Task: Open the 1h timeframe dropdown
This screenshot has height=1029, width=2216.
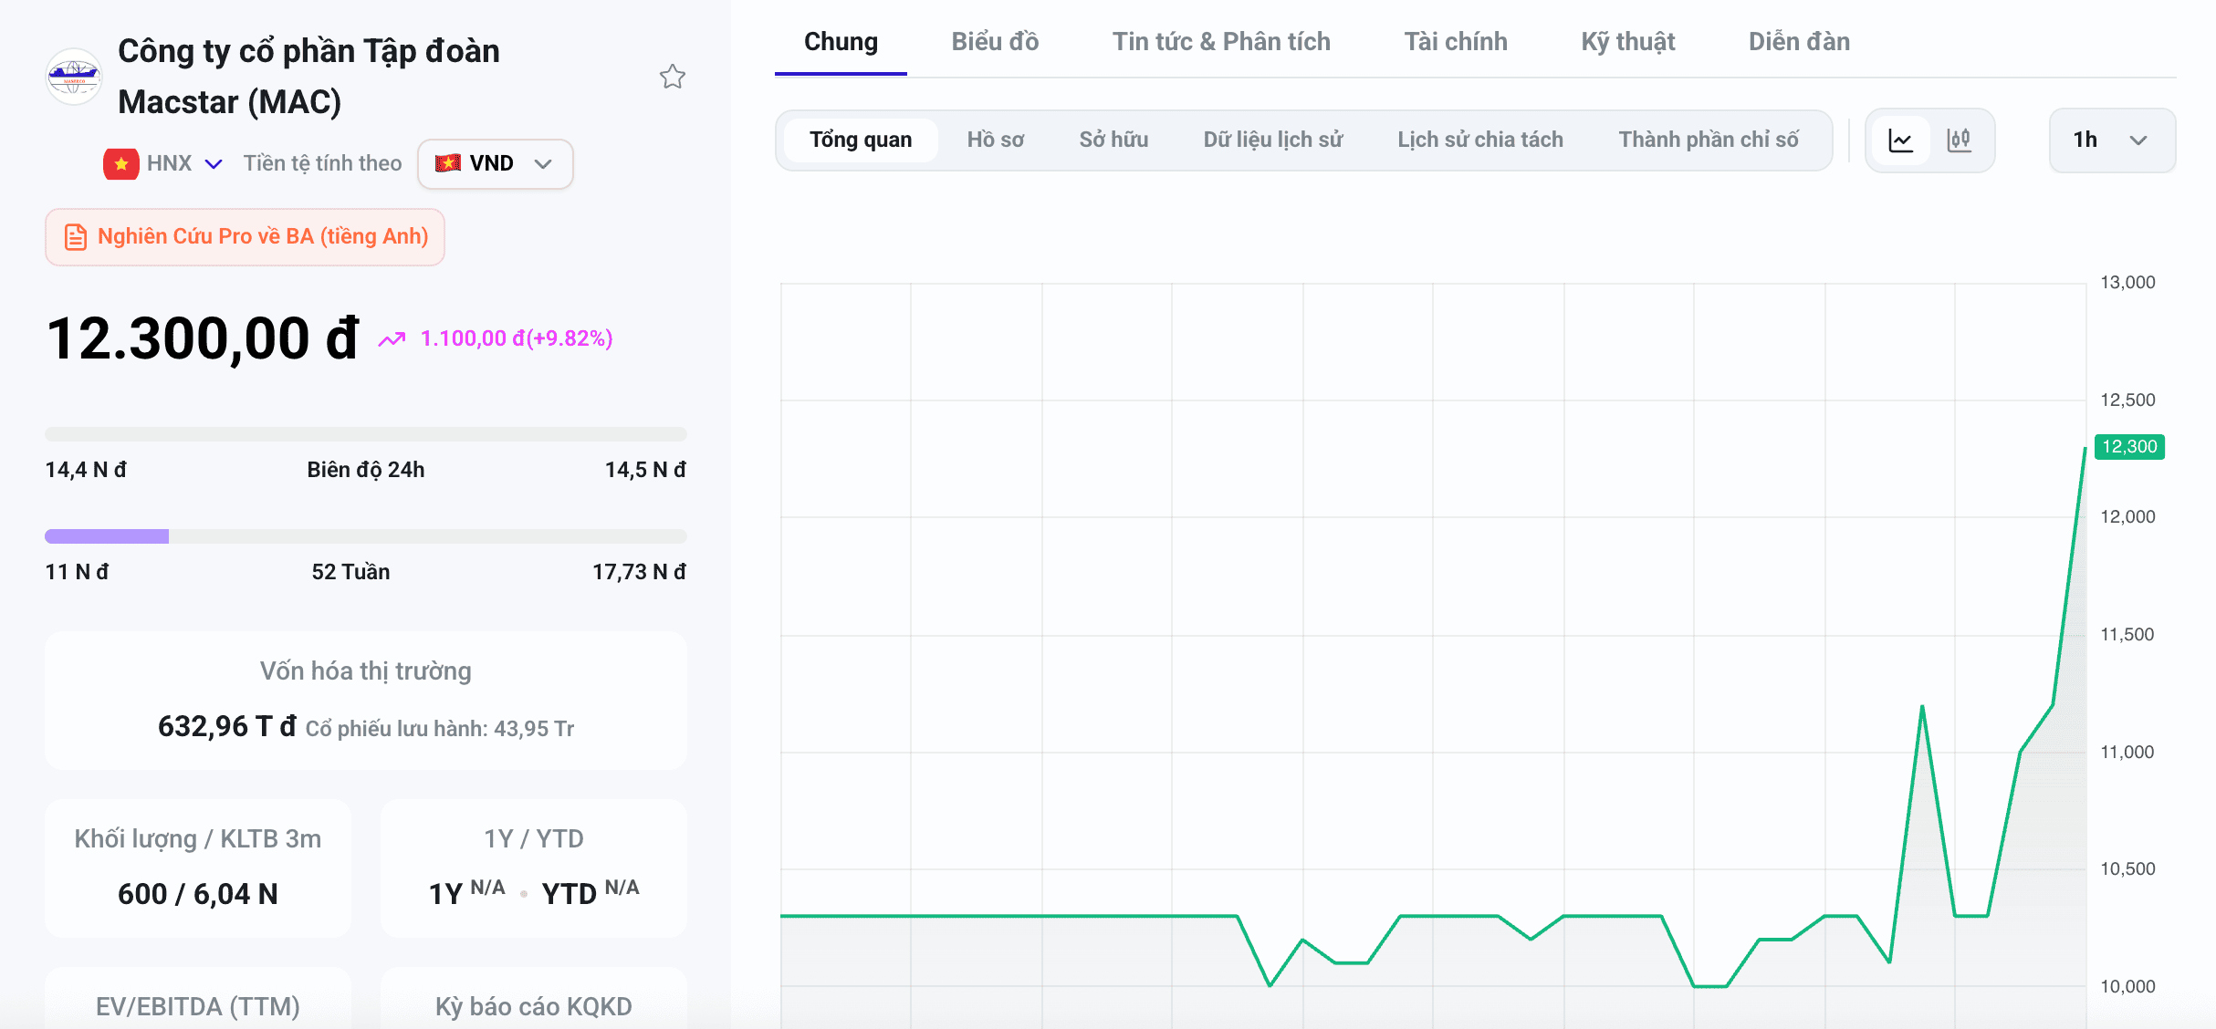Action: tap(2112, 140)
